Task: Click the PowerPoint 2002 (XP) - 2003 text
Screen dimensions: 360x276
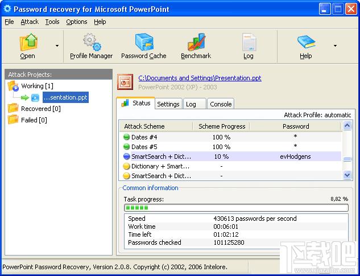Action: 177,87
